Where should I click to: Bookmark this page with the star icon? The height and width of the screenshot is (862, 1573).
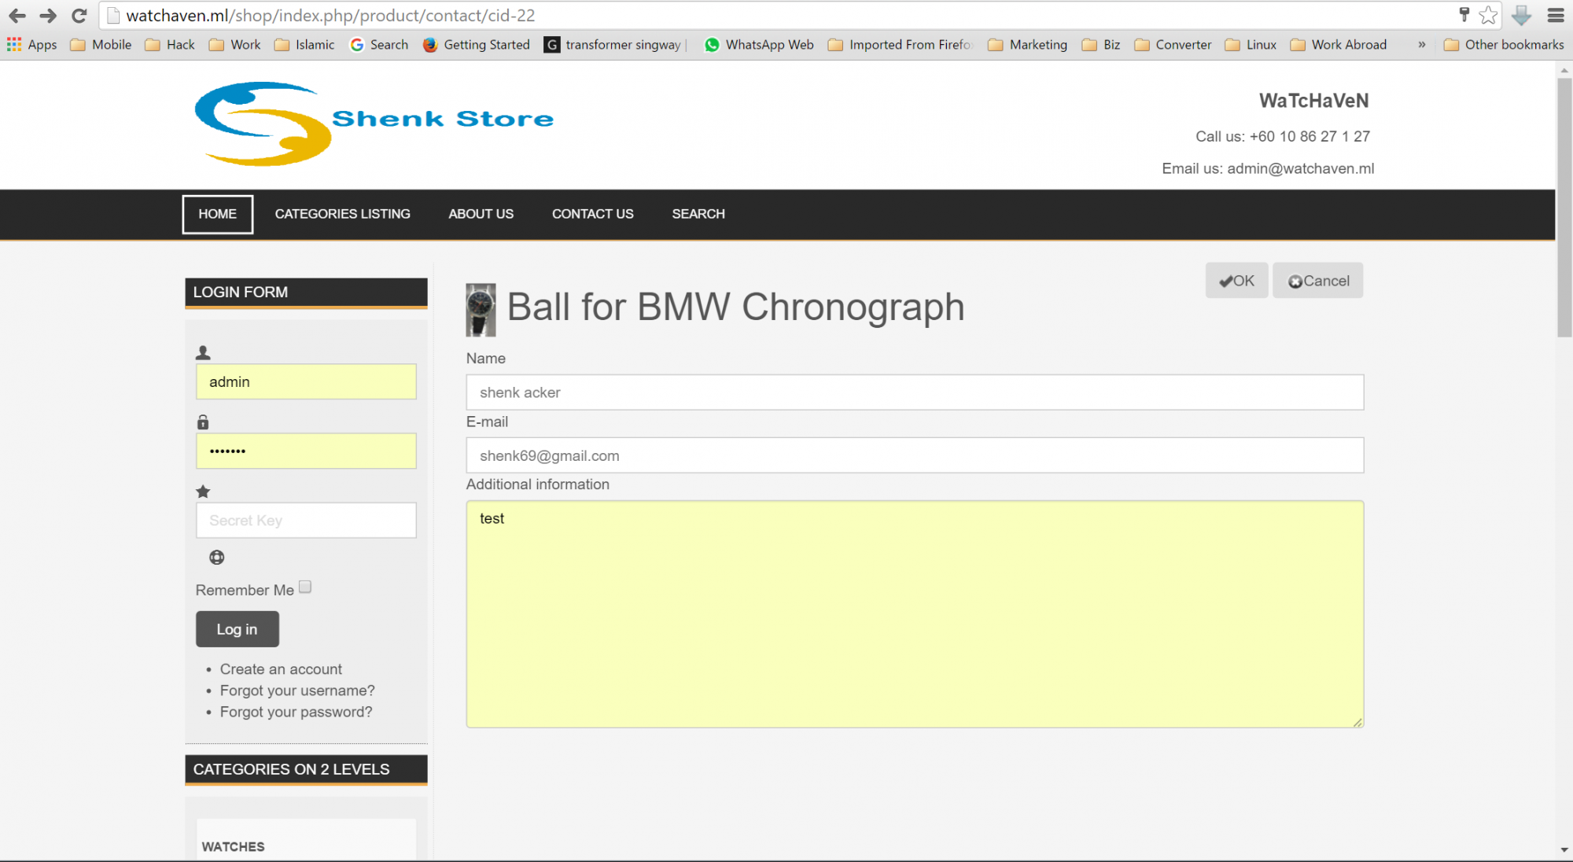1487,16
